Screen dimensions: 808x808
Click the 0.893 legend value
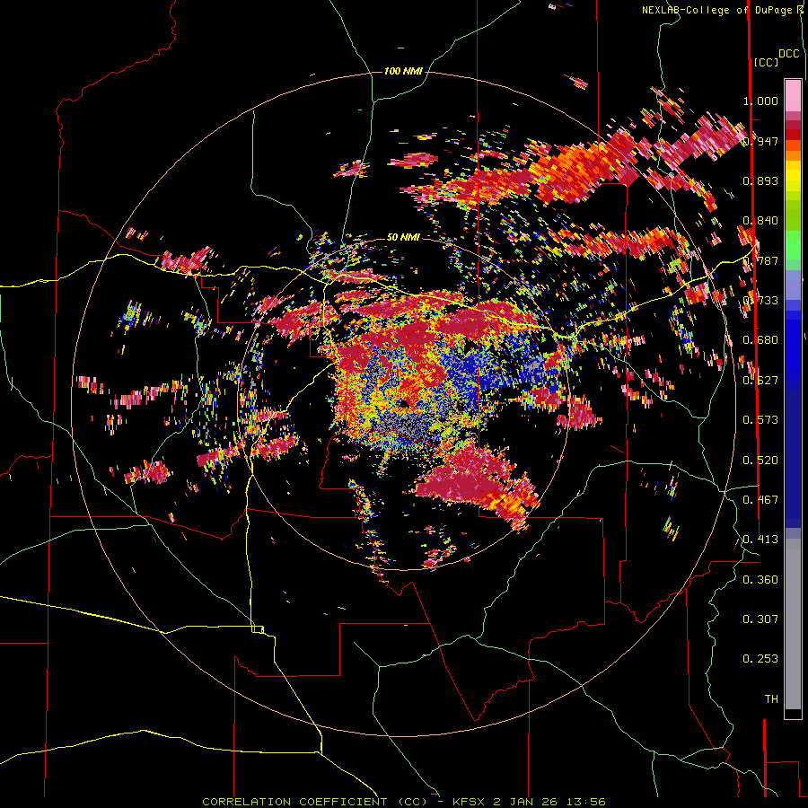[760, 180]
